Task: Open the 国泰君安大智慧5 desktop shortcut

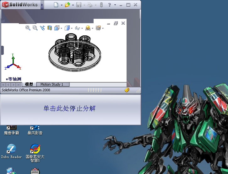Action: [35, 153]
